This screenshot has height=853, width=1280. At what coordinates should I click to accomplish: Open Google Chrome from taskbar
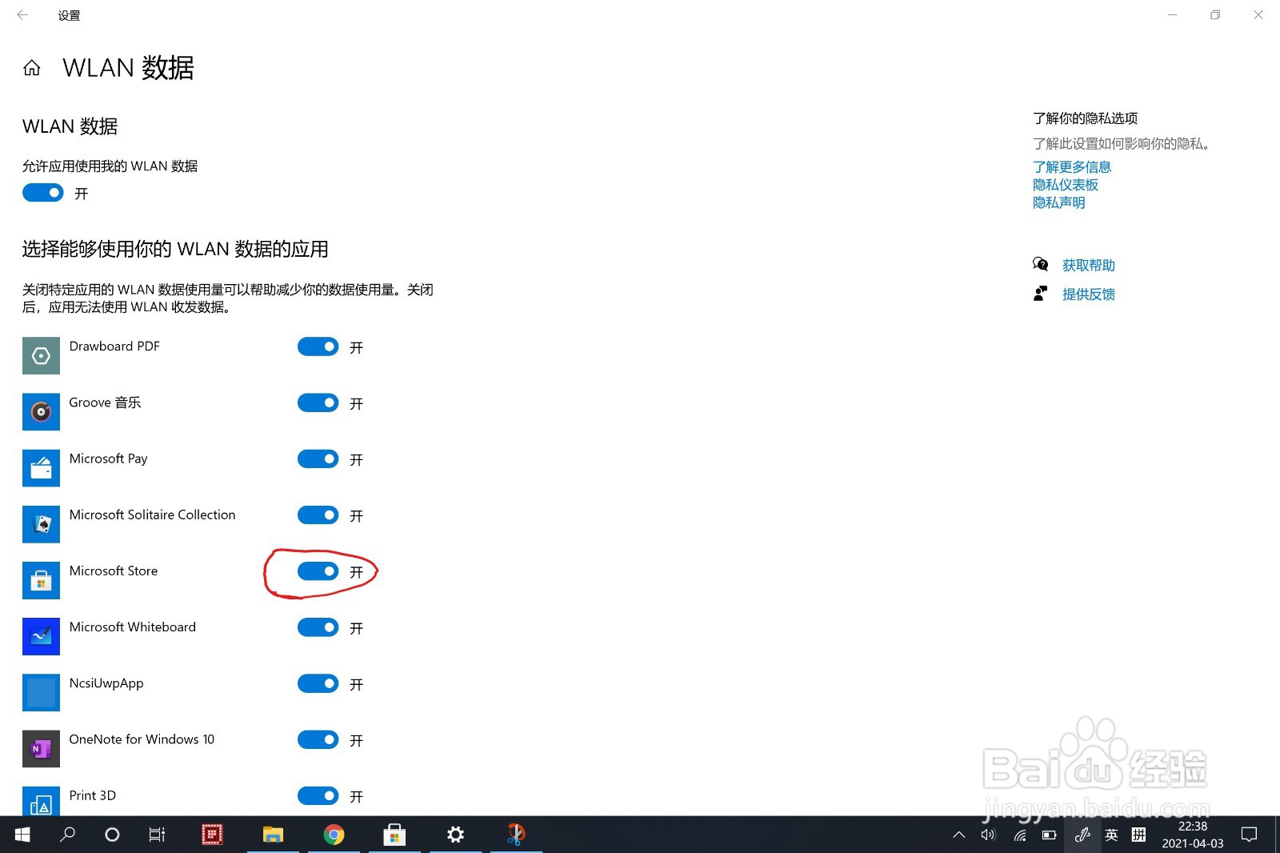click(334, 835)
